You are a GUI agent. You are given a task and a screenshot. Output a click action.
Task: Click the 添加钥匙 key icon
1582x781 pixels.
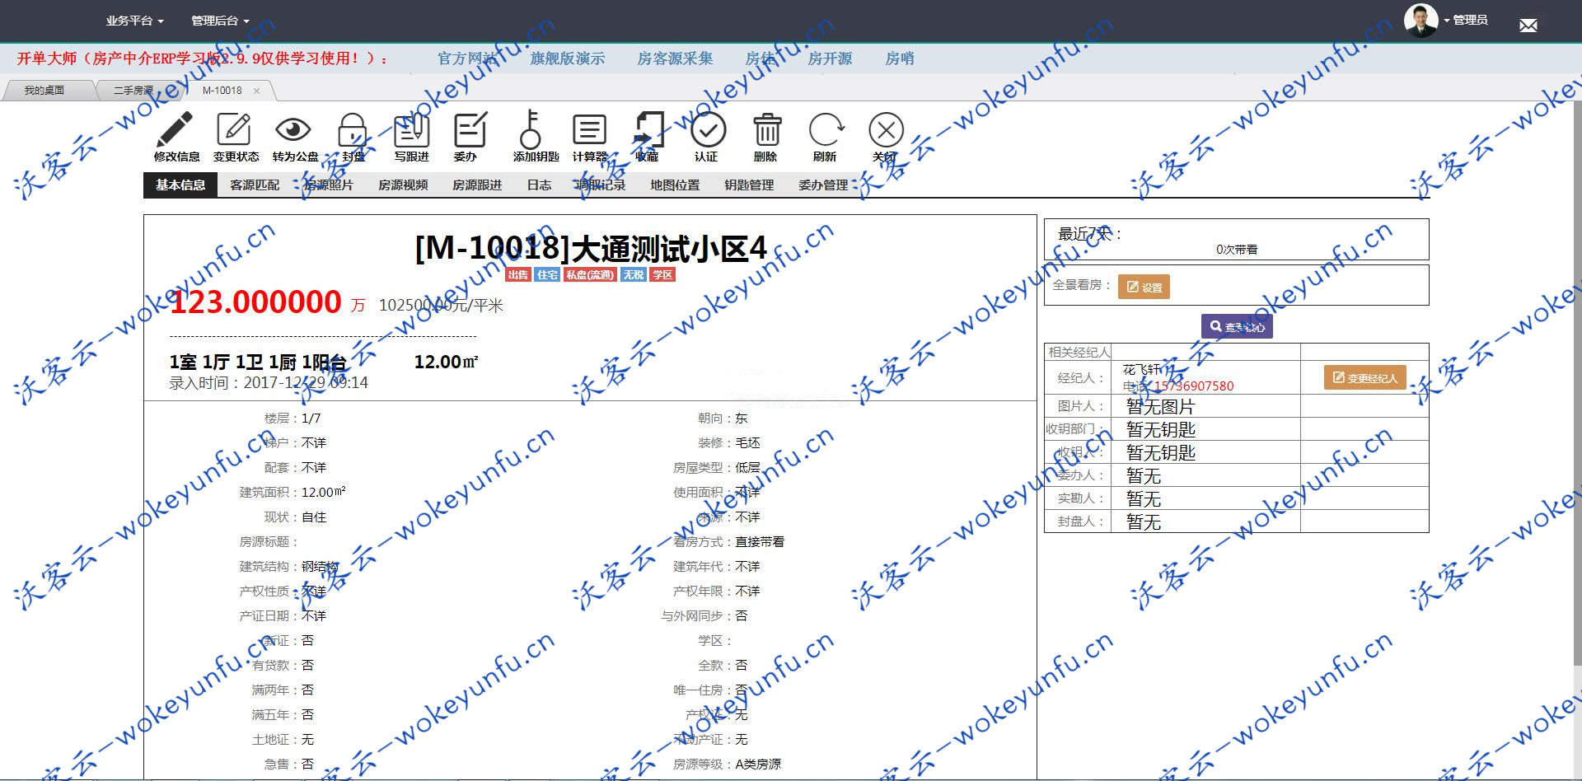(x=531, y=129)
